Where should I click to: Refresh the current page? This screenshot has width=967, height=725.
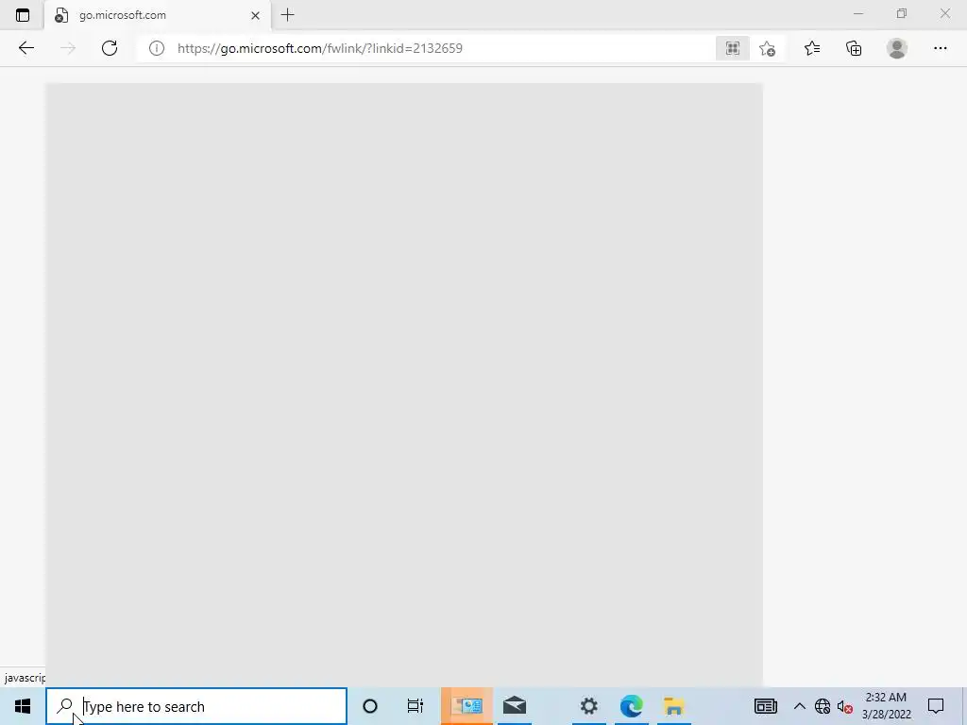click(x=110, y=48)
